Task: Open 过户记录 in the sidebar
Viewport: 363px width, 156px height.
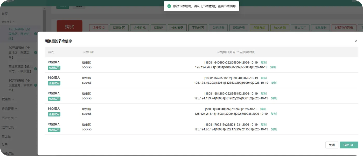Action: click(8, 127)
